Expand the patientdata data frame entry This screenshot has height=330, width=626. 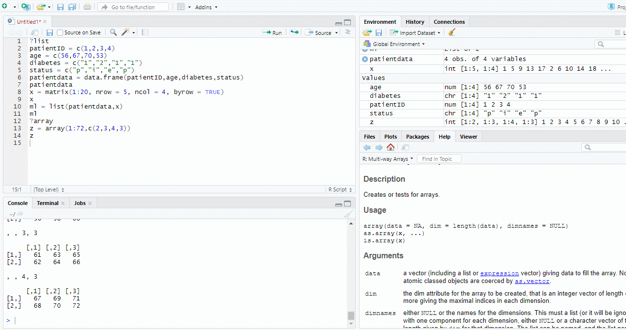coord(365,59)
